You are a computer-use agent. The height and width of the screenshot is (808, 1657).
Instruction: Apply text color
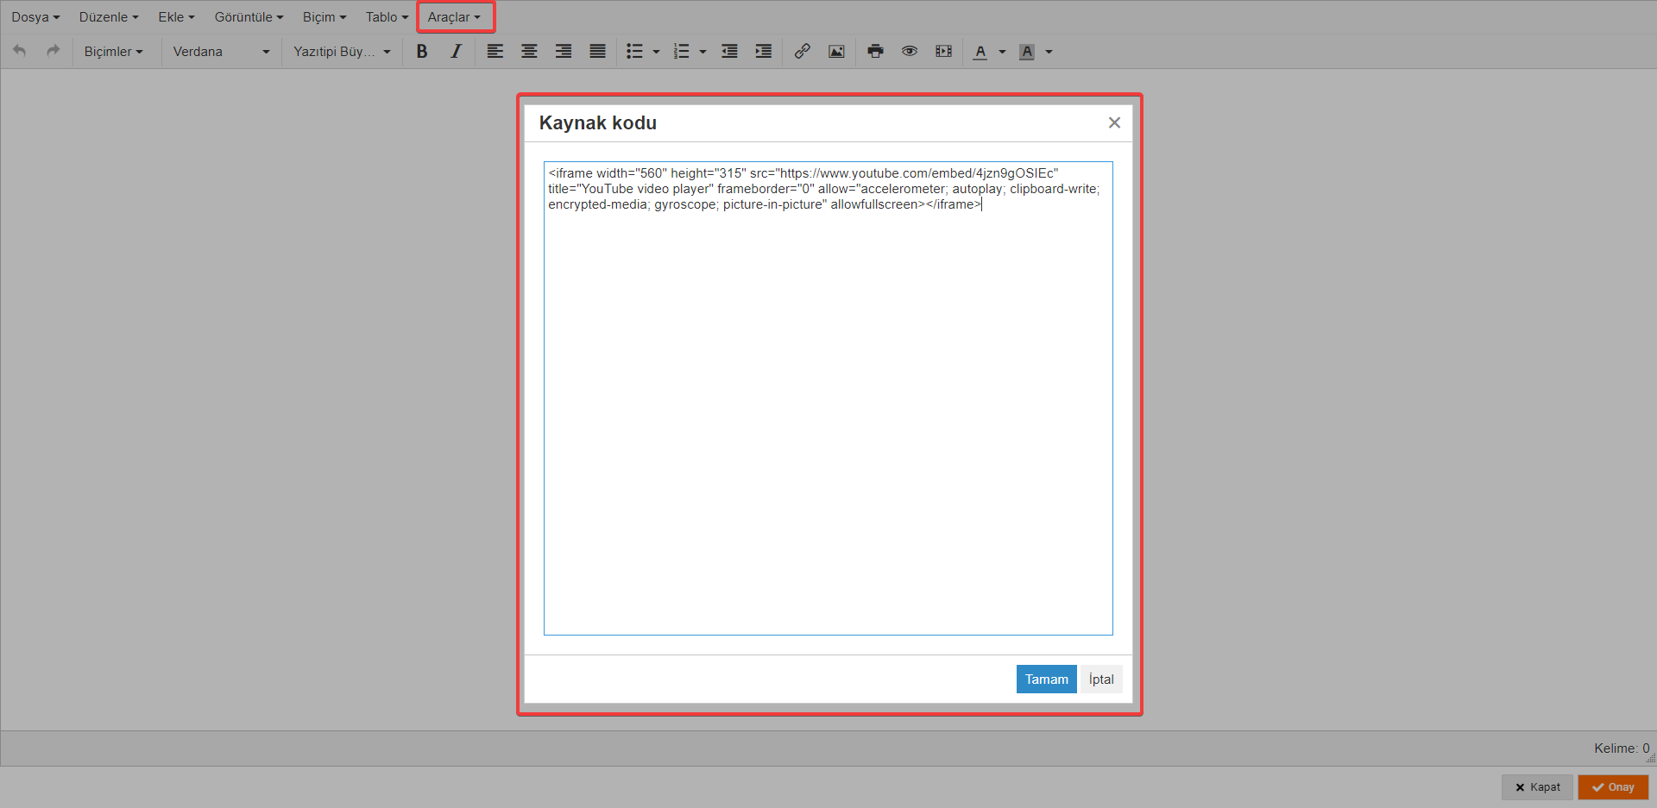click(x=980, y=52)
